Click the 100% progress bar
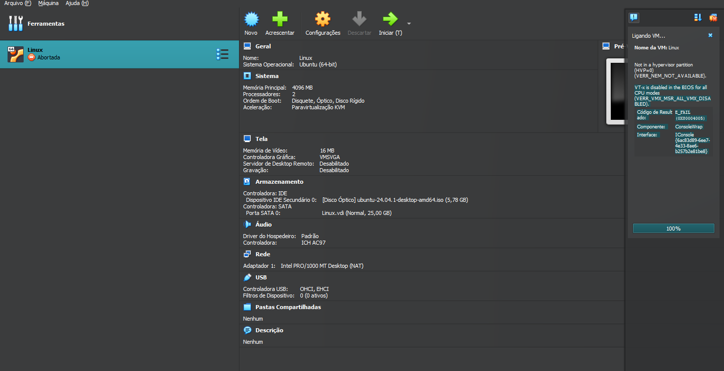Viewport: 724px width, 371px height. [673, 229]
